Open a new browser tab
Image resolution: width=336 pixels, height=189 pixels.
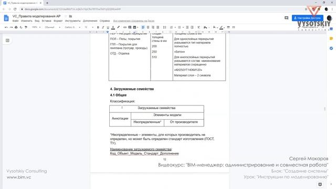pos(47,3)
